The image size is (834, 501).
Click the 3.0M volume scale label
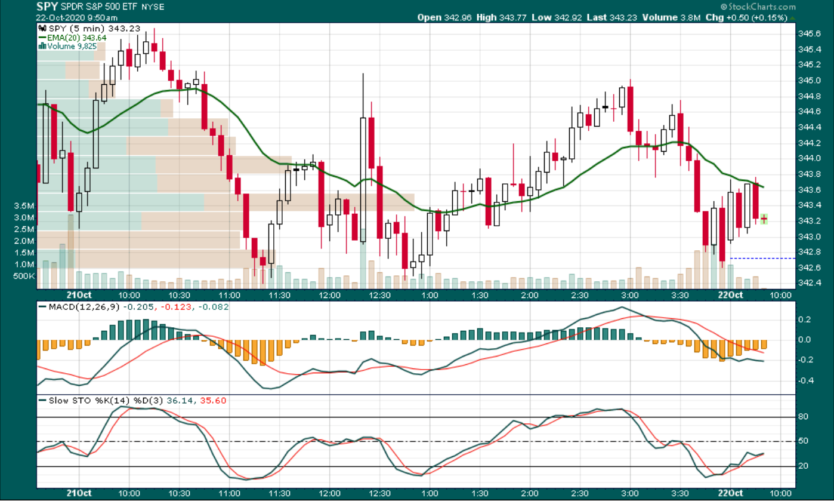(25, 217)
